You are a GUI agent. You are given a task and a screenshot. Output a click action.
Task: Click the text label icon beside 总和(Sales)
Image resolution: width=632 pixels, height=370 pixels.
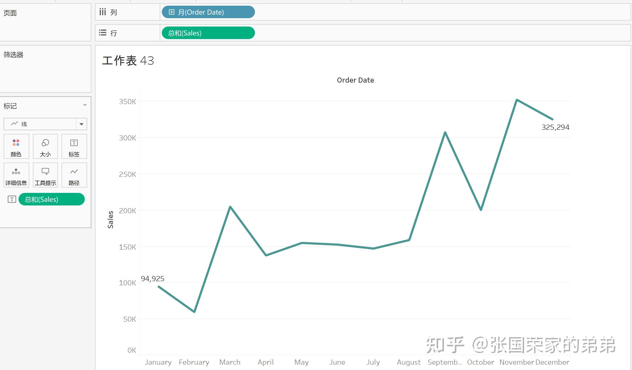click(12, 199)
